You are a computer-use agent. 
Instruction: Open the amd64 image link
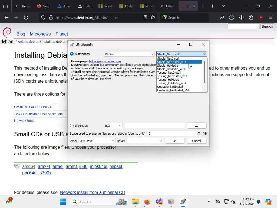point(29,167)
